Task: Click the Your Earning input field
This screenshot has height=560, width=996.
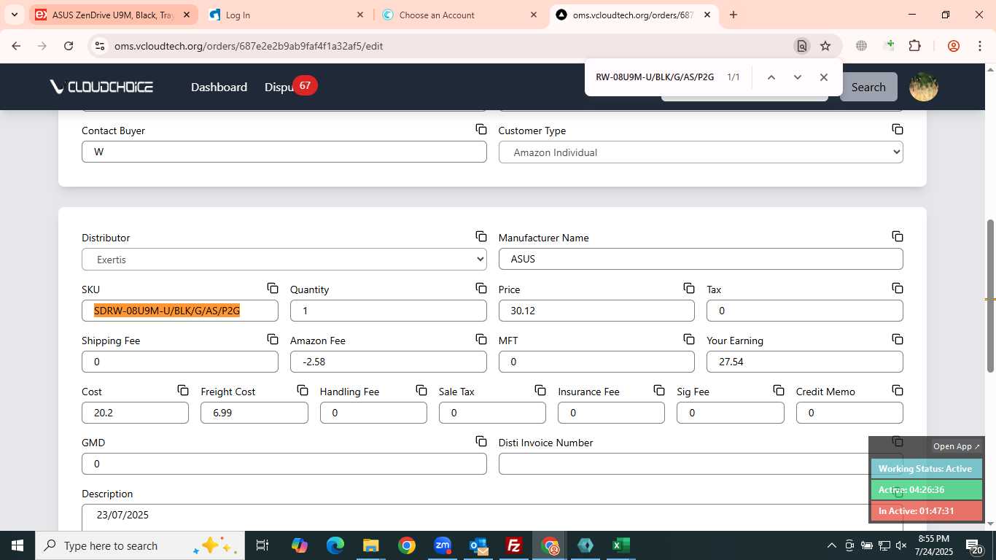Action: coord(804,362)
